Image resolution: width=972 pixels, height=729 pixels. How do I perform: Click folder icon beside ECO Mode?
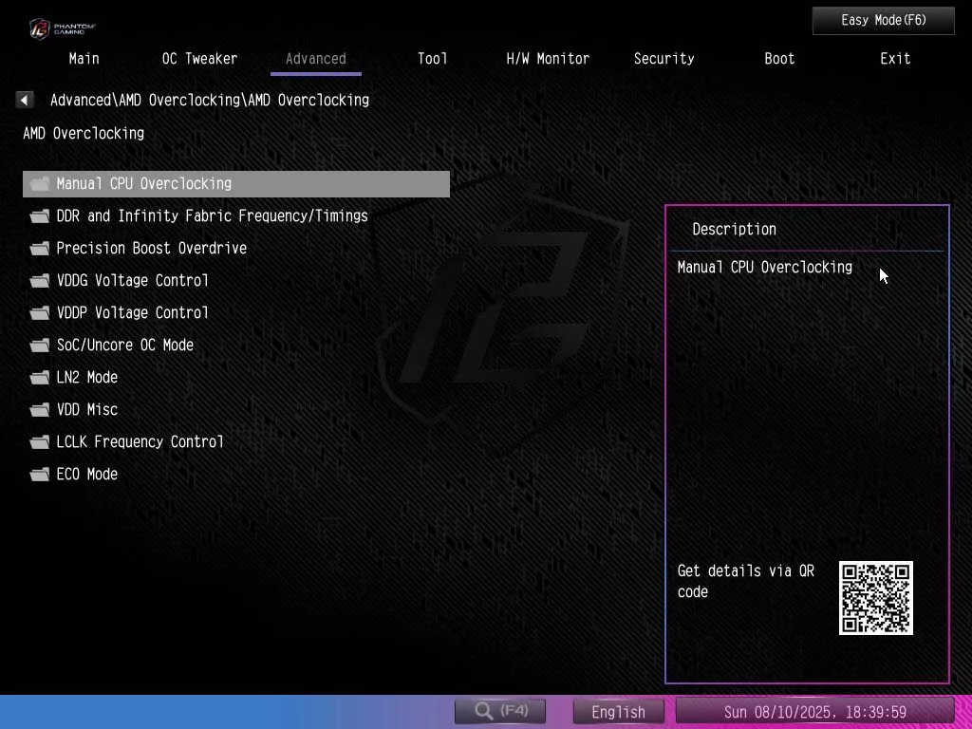pos(40,475)
